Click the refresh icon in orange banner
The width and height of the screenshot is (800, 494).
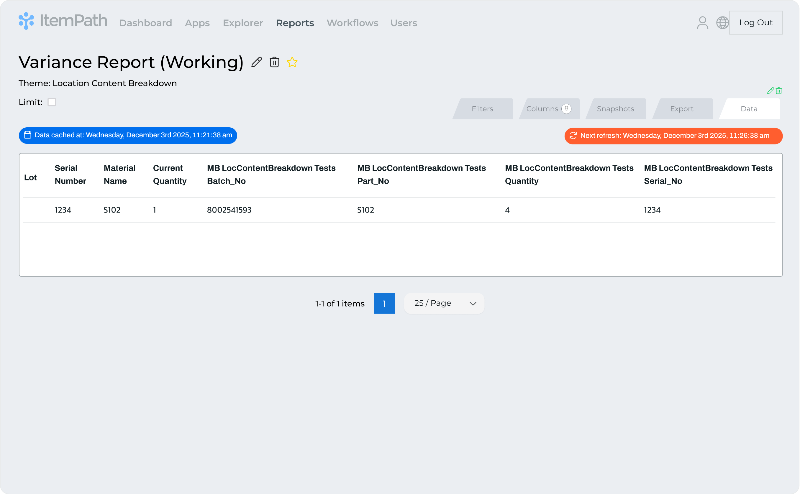click(x=573, y=136)
